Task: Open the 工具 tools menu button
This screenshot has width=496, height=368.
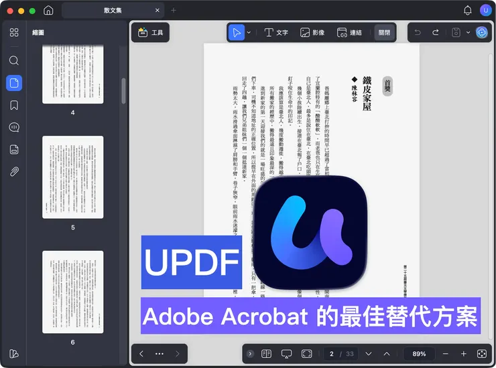Action: 151,33
